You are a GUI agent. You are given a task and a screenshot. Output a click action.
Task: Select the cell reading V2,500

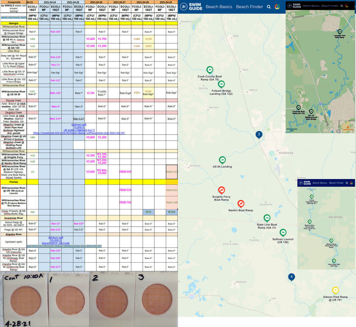coord(90,46)
